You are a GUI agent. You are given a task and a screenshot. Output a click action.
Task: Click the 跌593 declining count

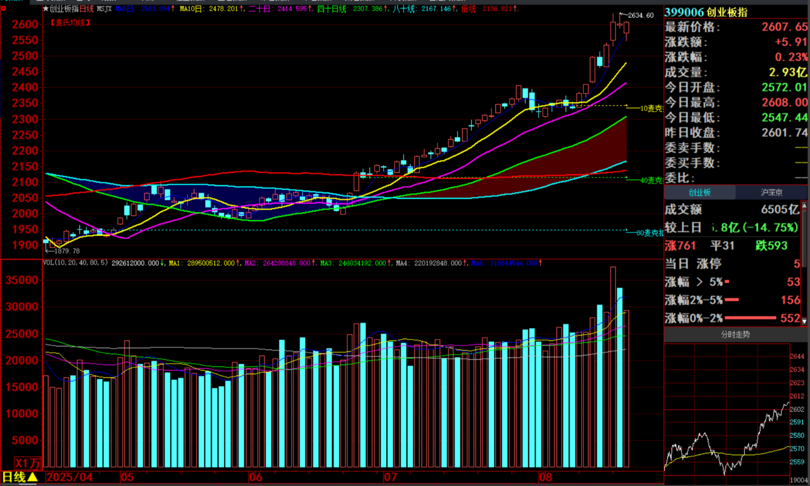click(x=771, y=246)
